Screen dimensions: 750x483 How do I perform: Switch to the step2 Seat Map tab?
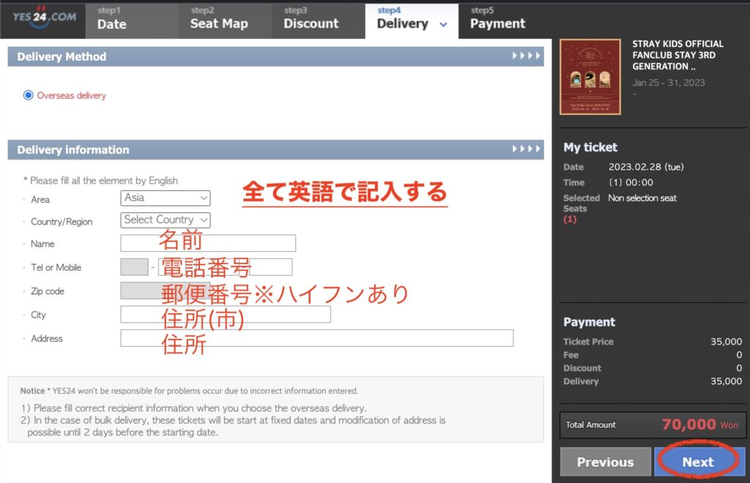tap(225, 19)
